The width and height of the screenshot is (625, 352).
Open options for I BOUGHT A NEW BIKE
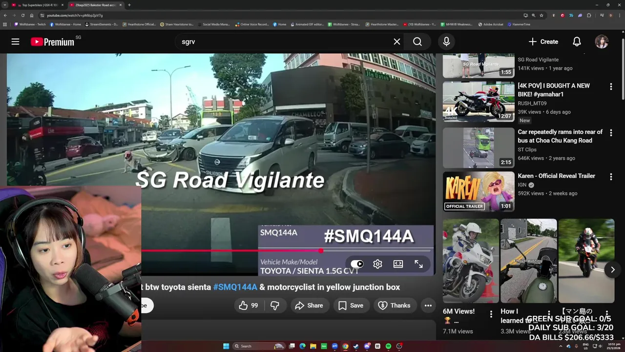point(611,87)
